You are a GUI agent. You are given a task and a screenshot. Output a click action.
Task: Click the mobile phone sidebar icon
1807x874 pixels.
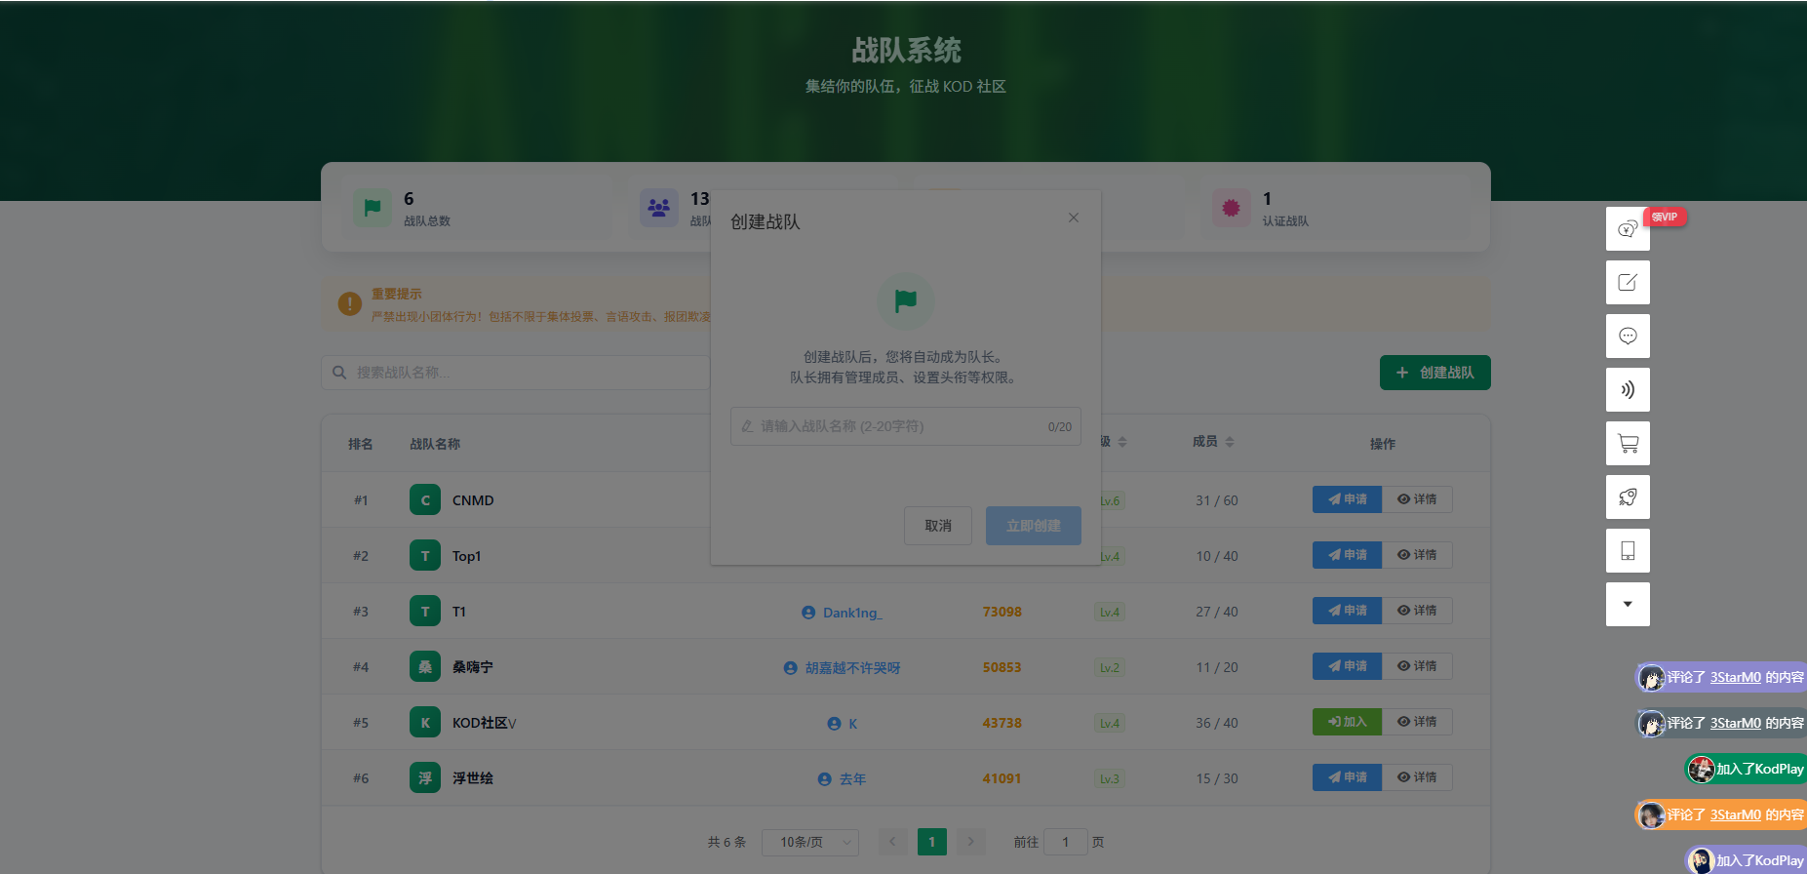pyautogui.click(x=1628, y=551)
